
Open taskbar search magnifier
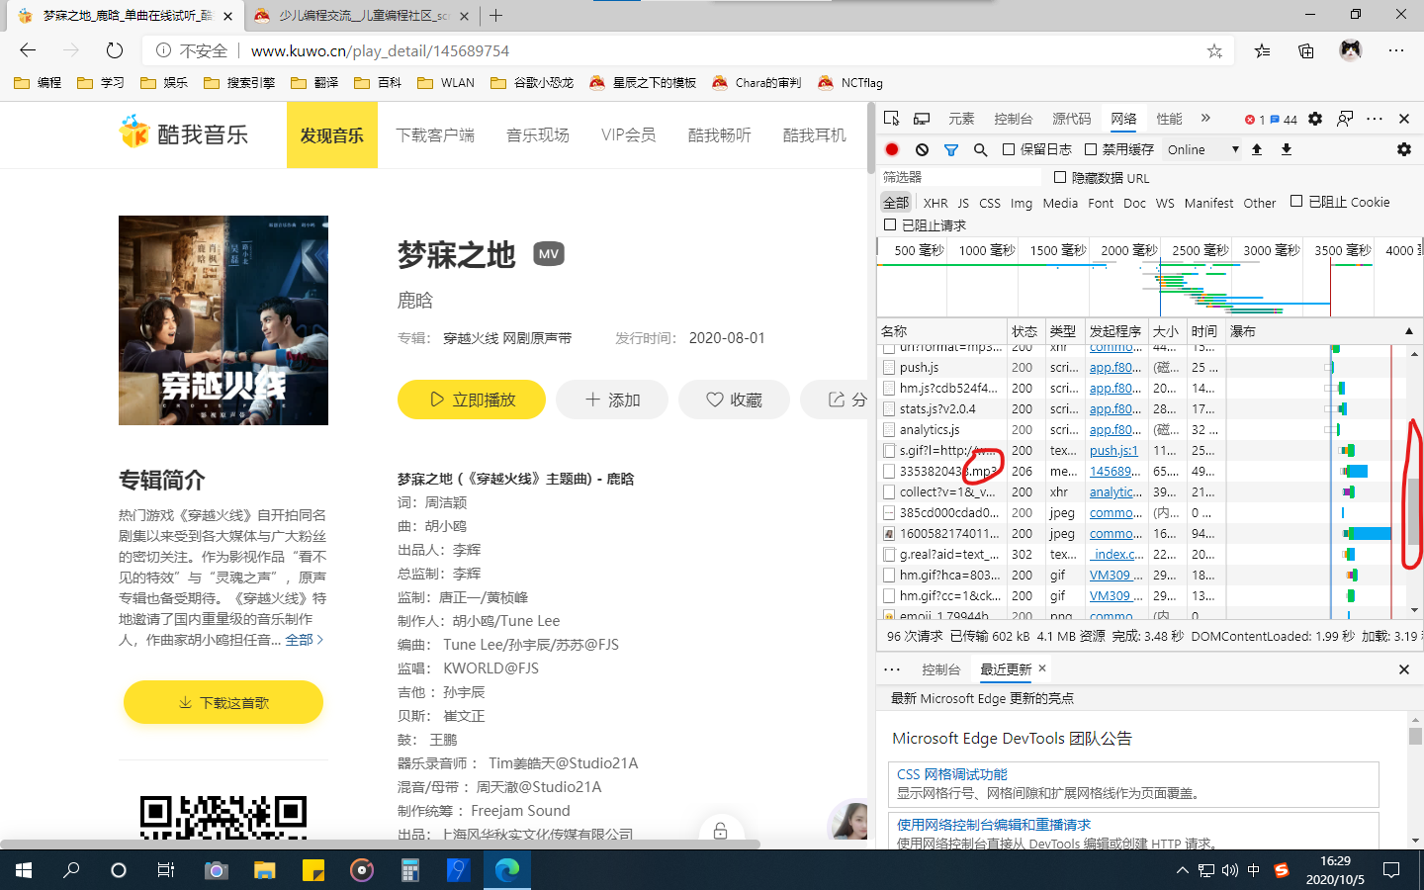[71, 870]
